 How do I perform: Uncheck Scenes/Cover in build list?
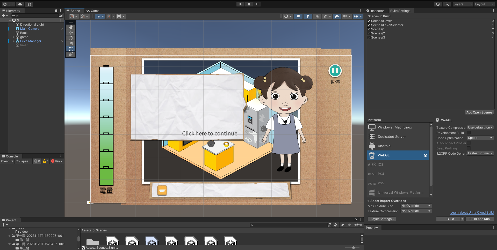(x=369, y=21)
